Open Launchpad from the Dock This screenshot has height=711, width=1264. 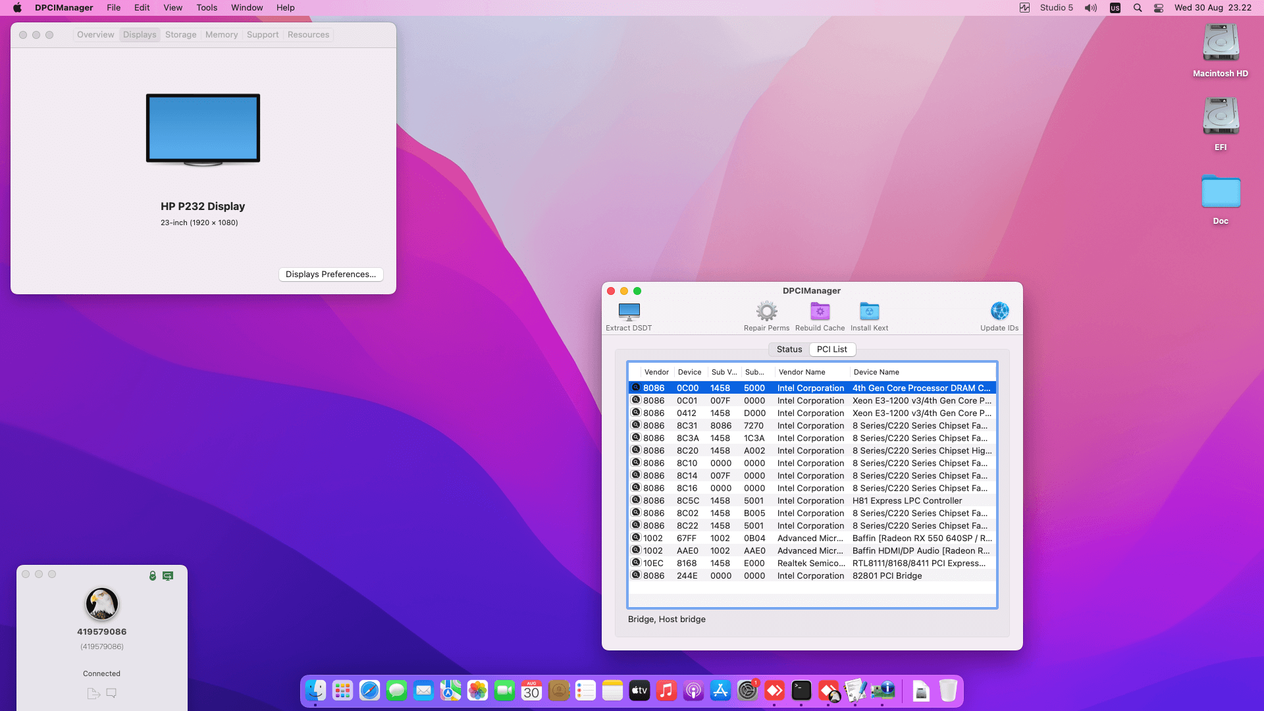[x=342, y=691]
